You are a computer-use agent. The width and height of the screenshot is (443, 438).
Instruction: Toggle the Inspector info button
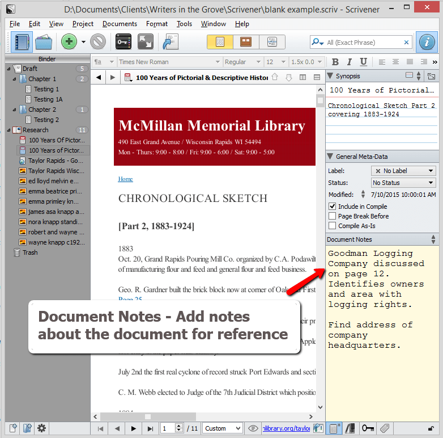pyautogui.click(x=427, y=42)
